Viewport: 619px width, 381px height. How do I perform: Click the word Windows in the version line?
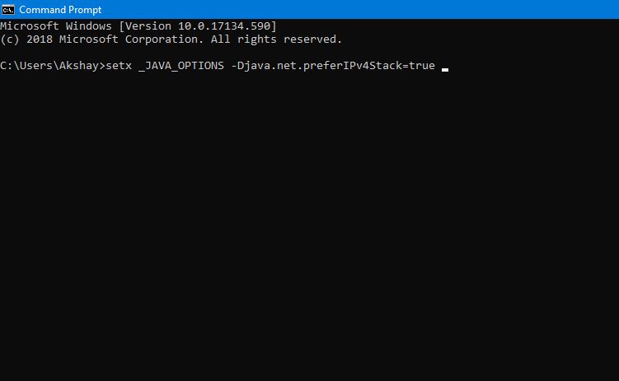click(88, 26)
